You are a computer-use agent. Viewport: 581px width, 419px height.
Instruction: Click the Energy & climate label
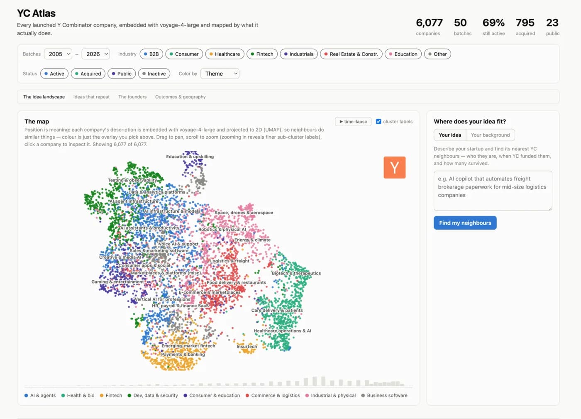[252, 240]
